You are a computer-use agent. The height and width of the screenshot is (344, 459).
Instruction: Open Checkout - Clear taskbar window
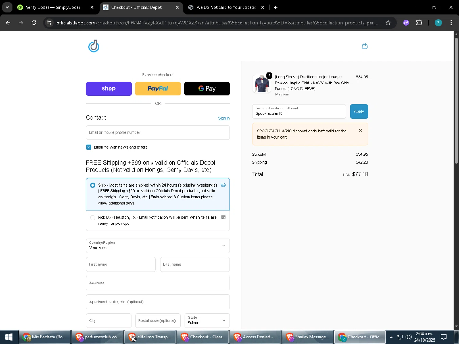pos(203,337)
